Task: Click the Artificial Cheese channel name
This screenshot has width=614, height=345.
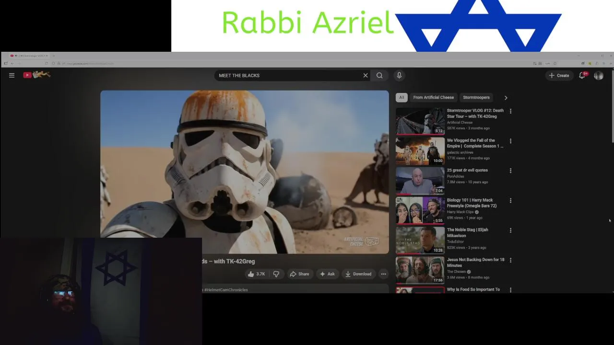Action: pos(460,123)
